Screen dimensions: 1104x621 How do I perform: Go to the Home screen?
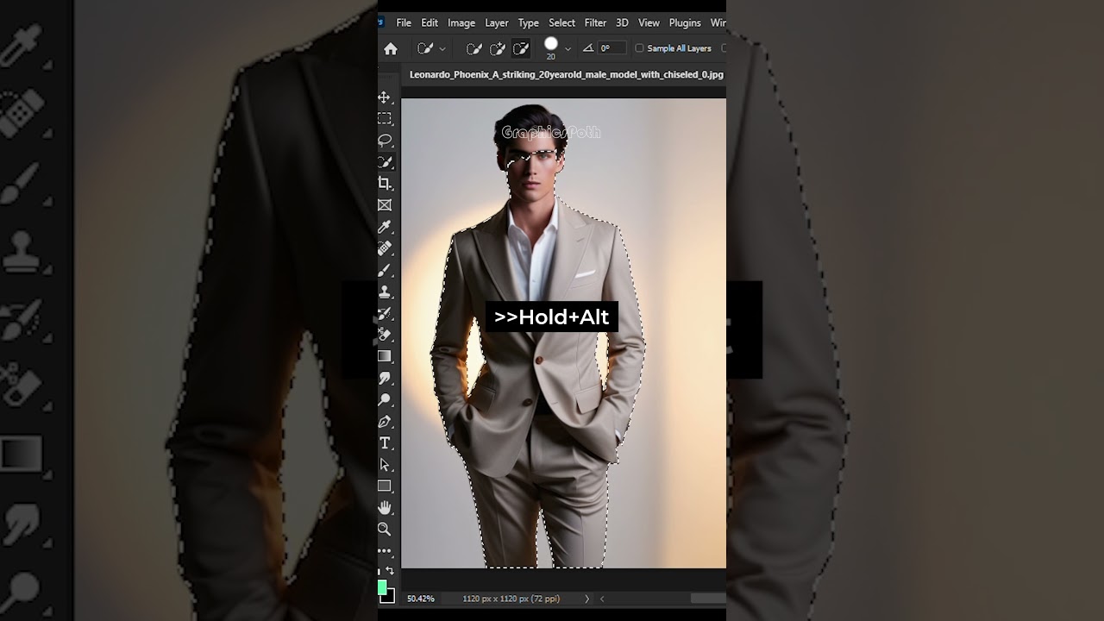(391, 49)
